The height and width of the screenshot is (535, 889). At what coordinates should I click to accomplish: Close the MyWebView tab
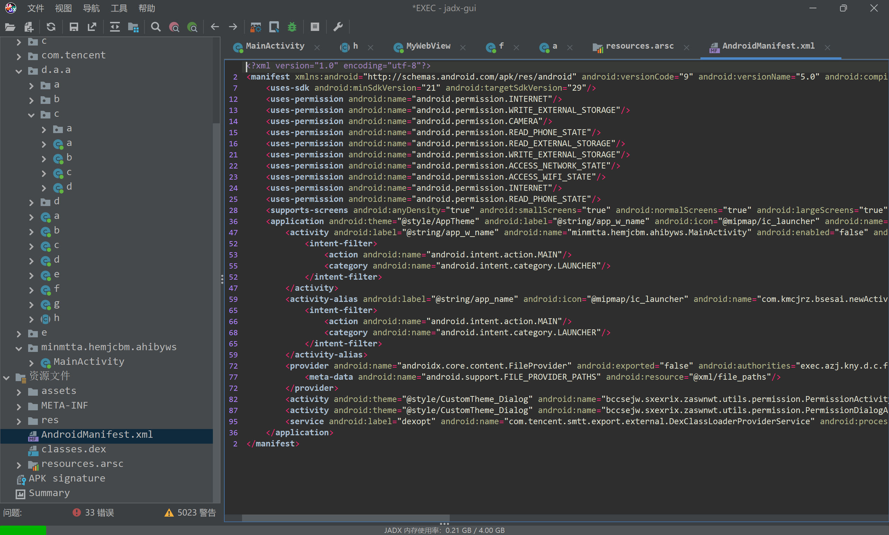(x=463, y=48)
